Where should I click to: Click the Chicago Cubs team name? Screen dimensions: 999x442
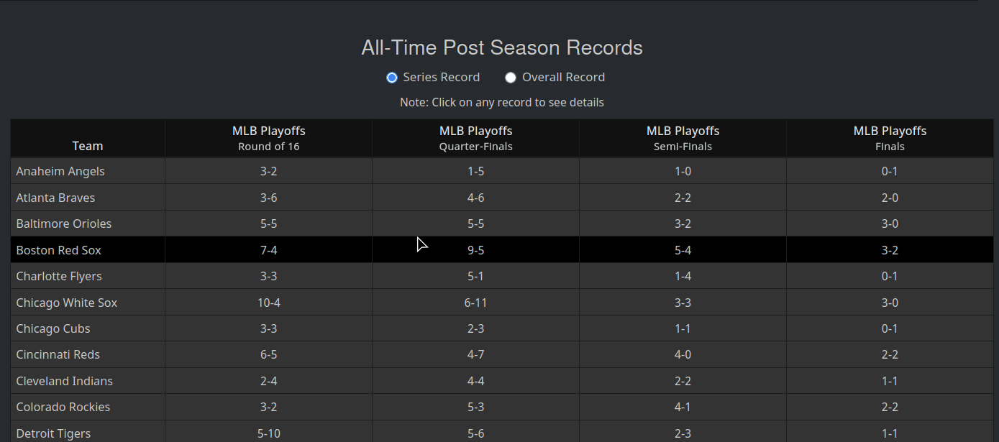coord(53,328)
